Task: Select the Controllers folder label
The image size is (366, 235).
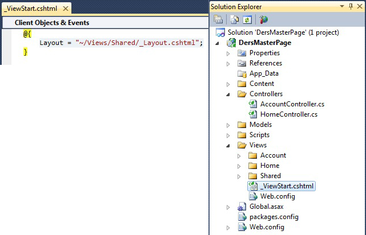Action: (266, 94)
